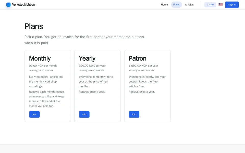This screenshot has height=153, width=245.
Task: Click "1,990.00 NOK per year" price
Action: pyautogui.click(x=143, y=66)
